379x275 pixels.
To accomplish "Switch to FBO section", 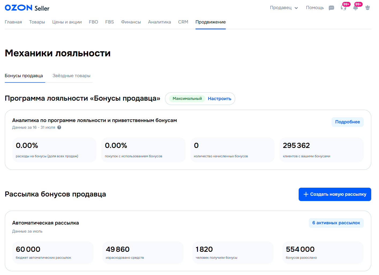I will (x=93, y=22).
